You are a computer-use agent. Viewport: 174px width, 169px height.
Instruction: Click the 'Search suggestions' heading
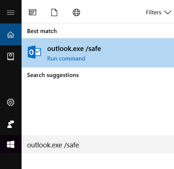point(53,75)
